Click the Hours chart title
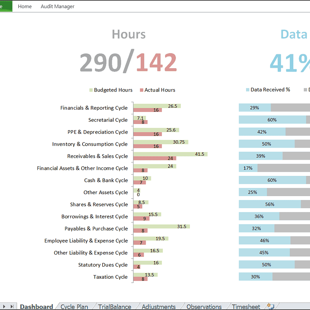Image resolution: width=310 pixels, height=310 pixels. (128, 34)
